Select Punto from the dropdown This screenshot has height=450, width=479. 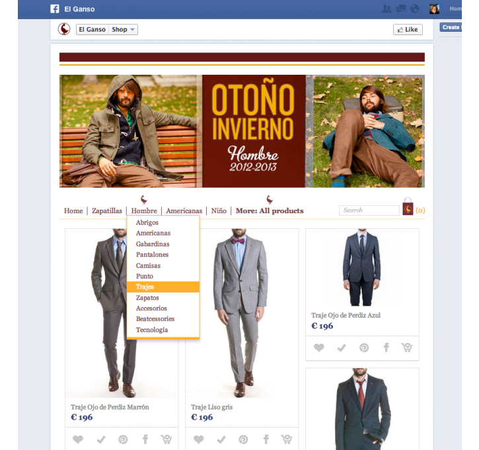click(x=163, y=276)
